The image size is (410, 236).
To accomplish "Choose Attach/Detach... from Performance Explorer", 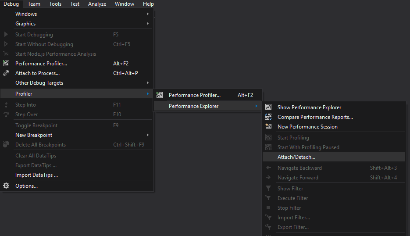I will click(334, 157).
